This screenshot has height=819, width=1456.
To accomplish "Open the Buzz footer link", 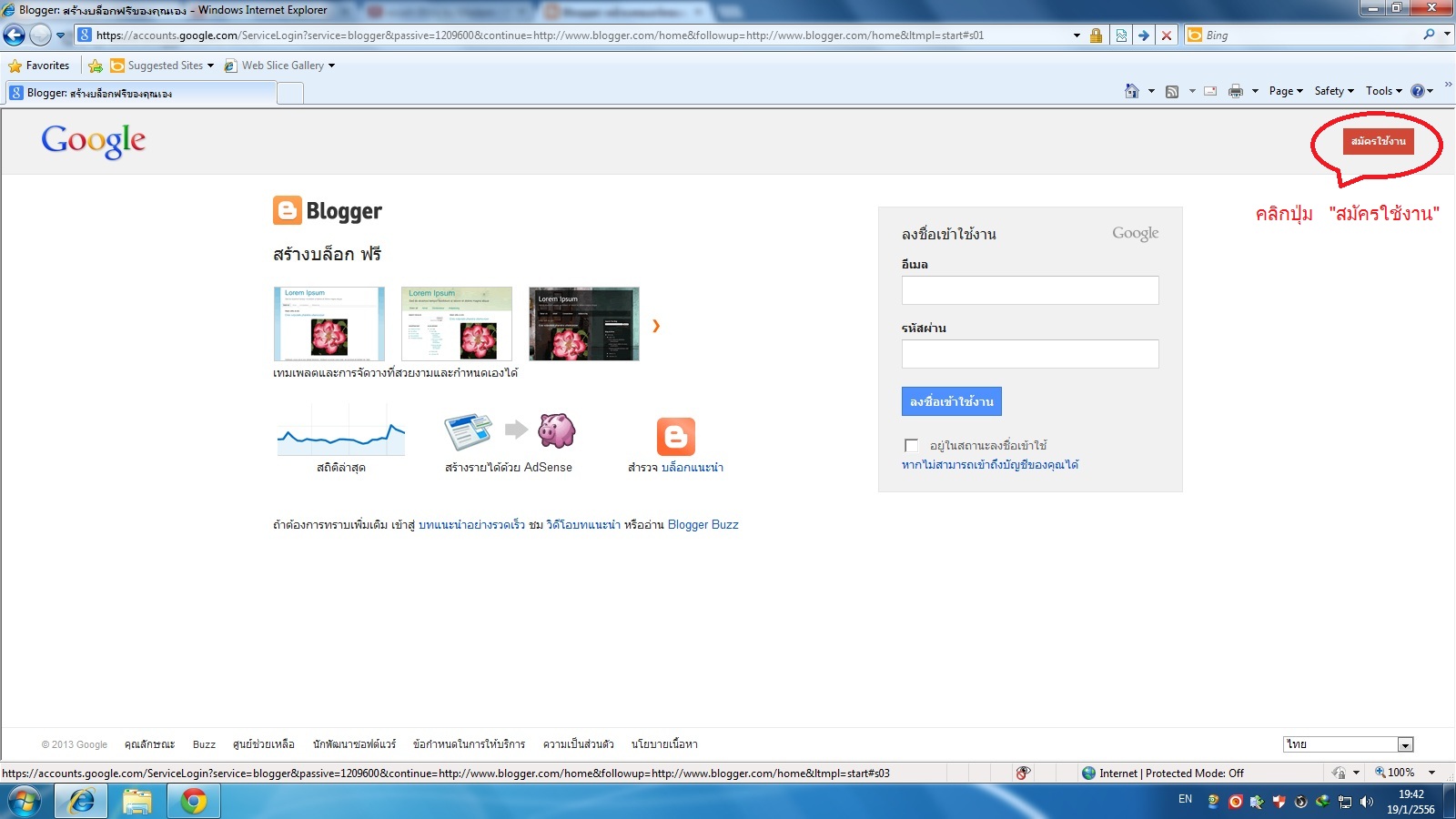I will click(204, 744).
